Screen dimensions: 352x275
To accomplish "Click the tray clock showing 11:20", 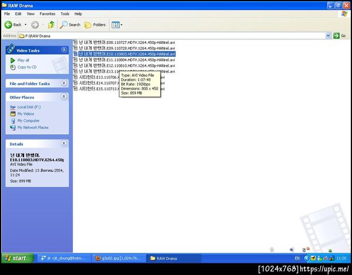I will (x=341, y=259).
